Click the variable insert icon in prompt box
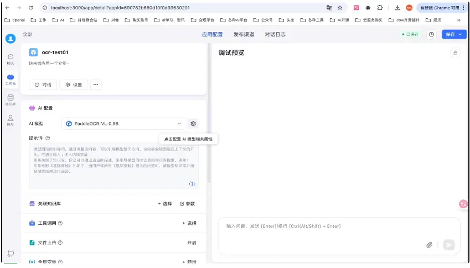This screenshot has width=470, height=268. click(192, 183)
